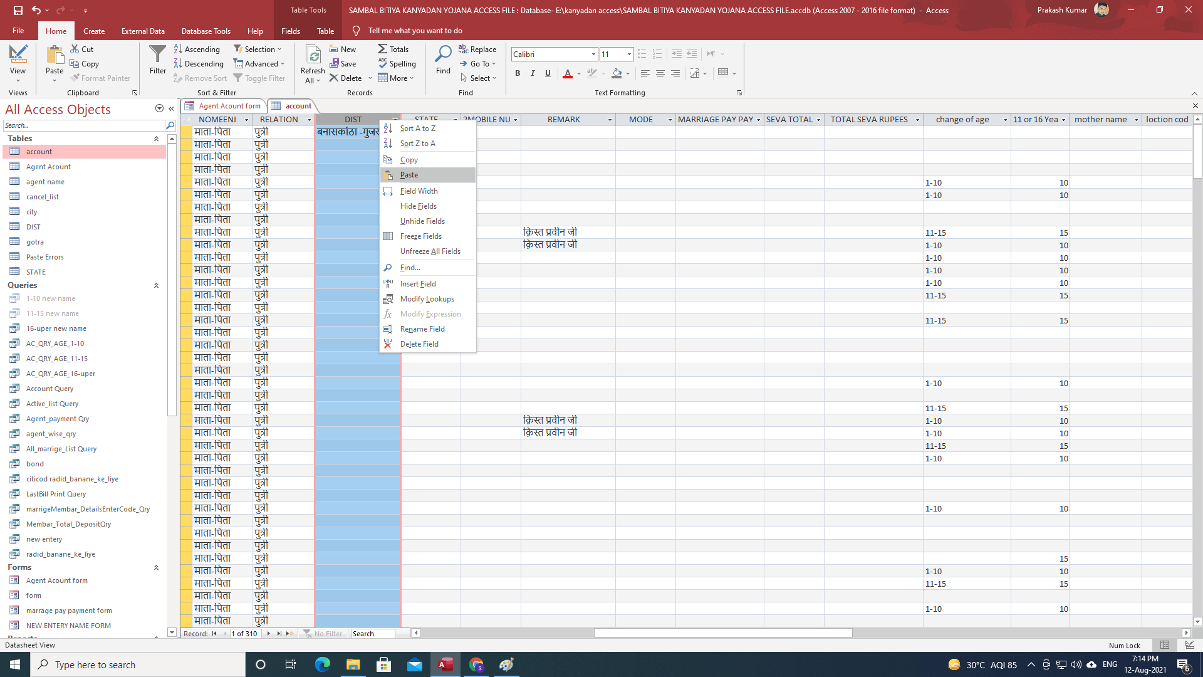Toggle Underline text formatting
1203x677 pixels.
click(x=548, y=73)
